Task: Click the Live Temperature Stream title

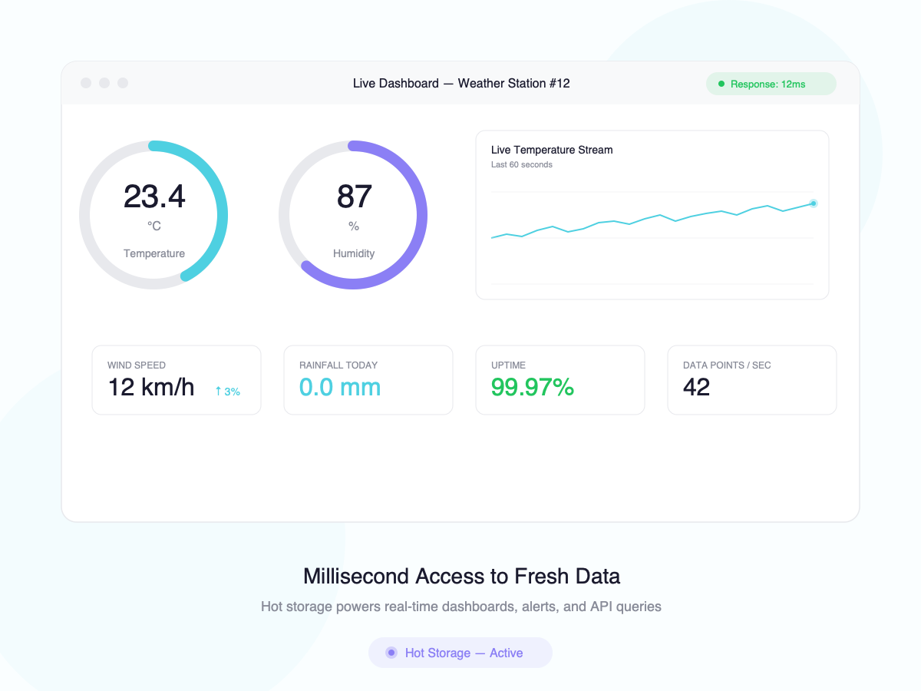Action: [x=552, y=150]
